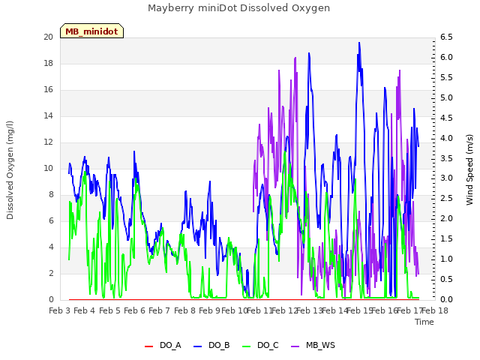The width and height of the screenshot is (480, 360).
Task: Click the blue DO_B legend color marker
Action: pyautogui.click(x=198, y=346)
